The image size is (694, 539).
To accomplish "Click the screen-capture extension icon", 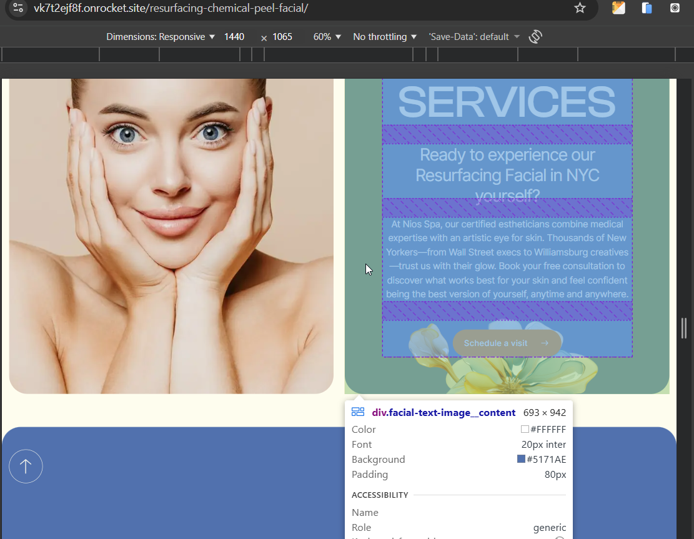I will click(675, 7).
